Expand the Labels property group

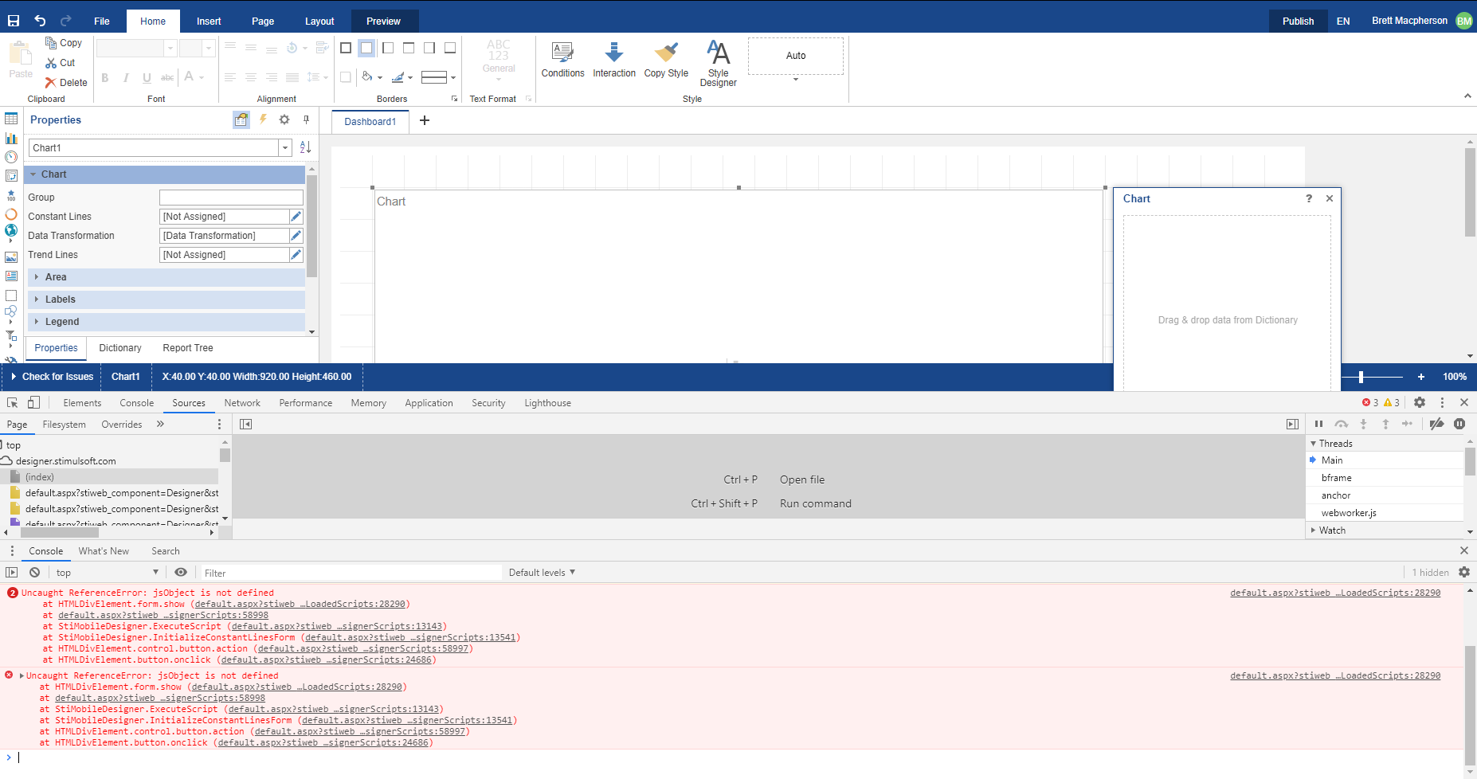pos(36,299)
